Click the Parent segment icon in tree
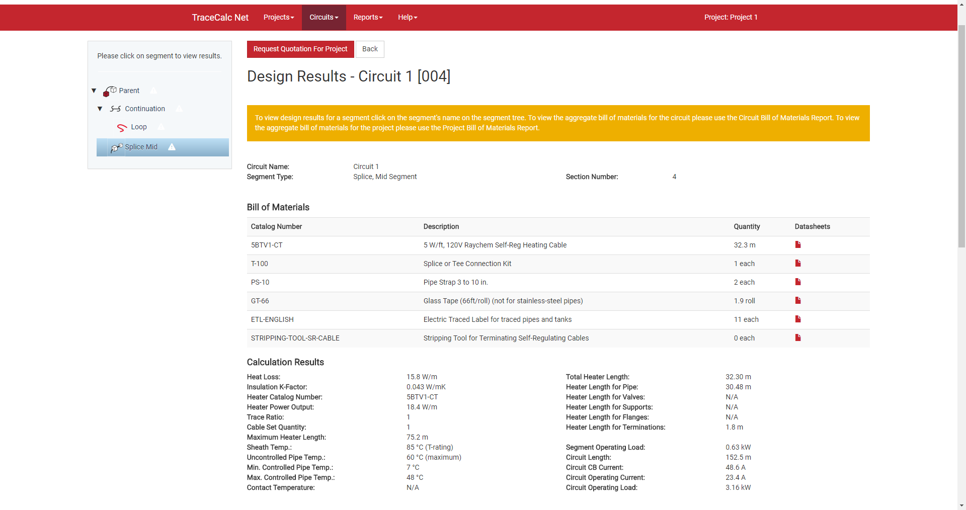The width and height of the screenshot is (966, 510). coord(110,91)
